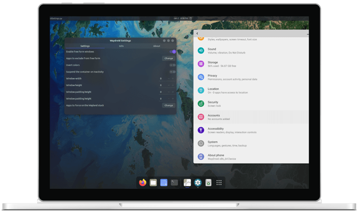Enable Suspend the container on inactivity

tap(172, 72)
